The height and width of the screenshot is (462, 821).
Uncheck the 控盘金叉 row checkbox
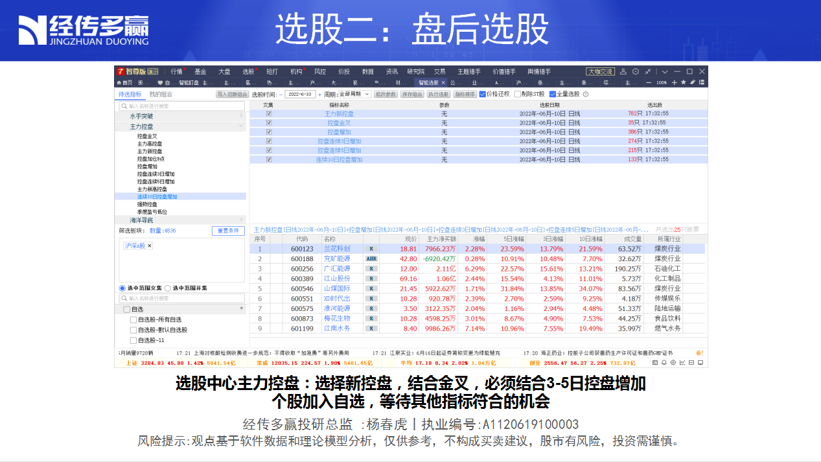pos(269,122)
